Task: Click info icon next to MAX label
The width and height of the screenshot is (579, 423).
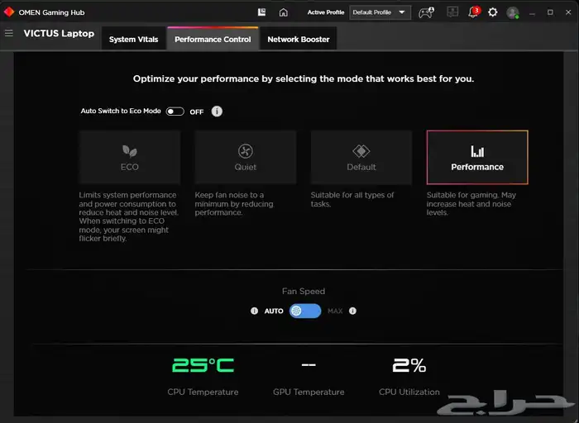Action: (352, 311)
